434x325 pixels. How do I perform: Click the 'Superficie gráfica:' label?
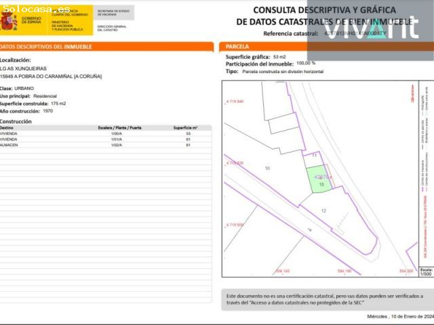tap(248, 57)
